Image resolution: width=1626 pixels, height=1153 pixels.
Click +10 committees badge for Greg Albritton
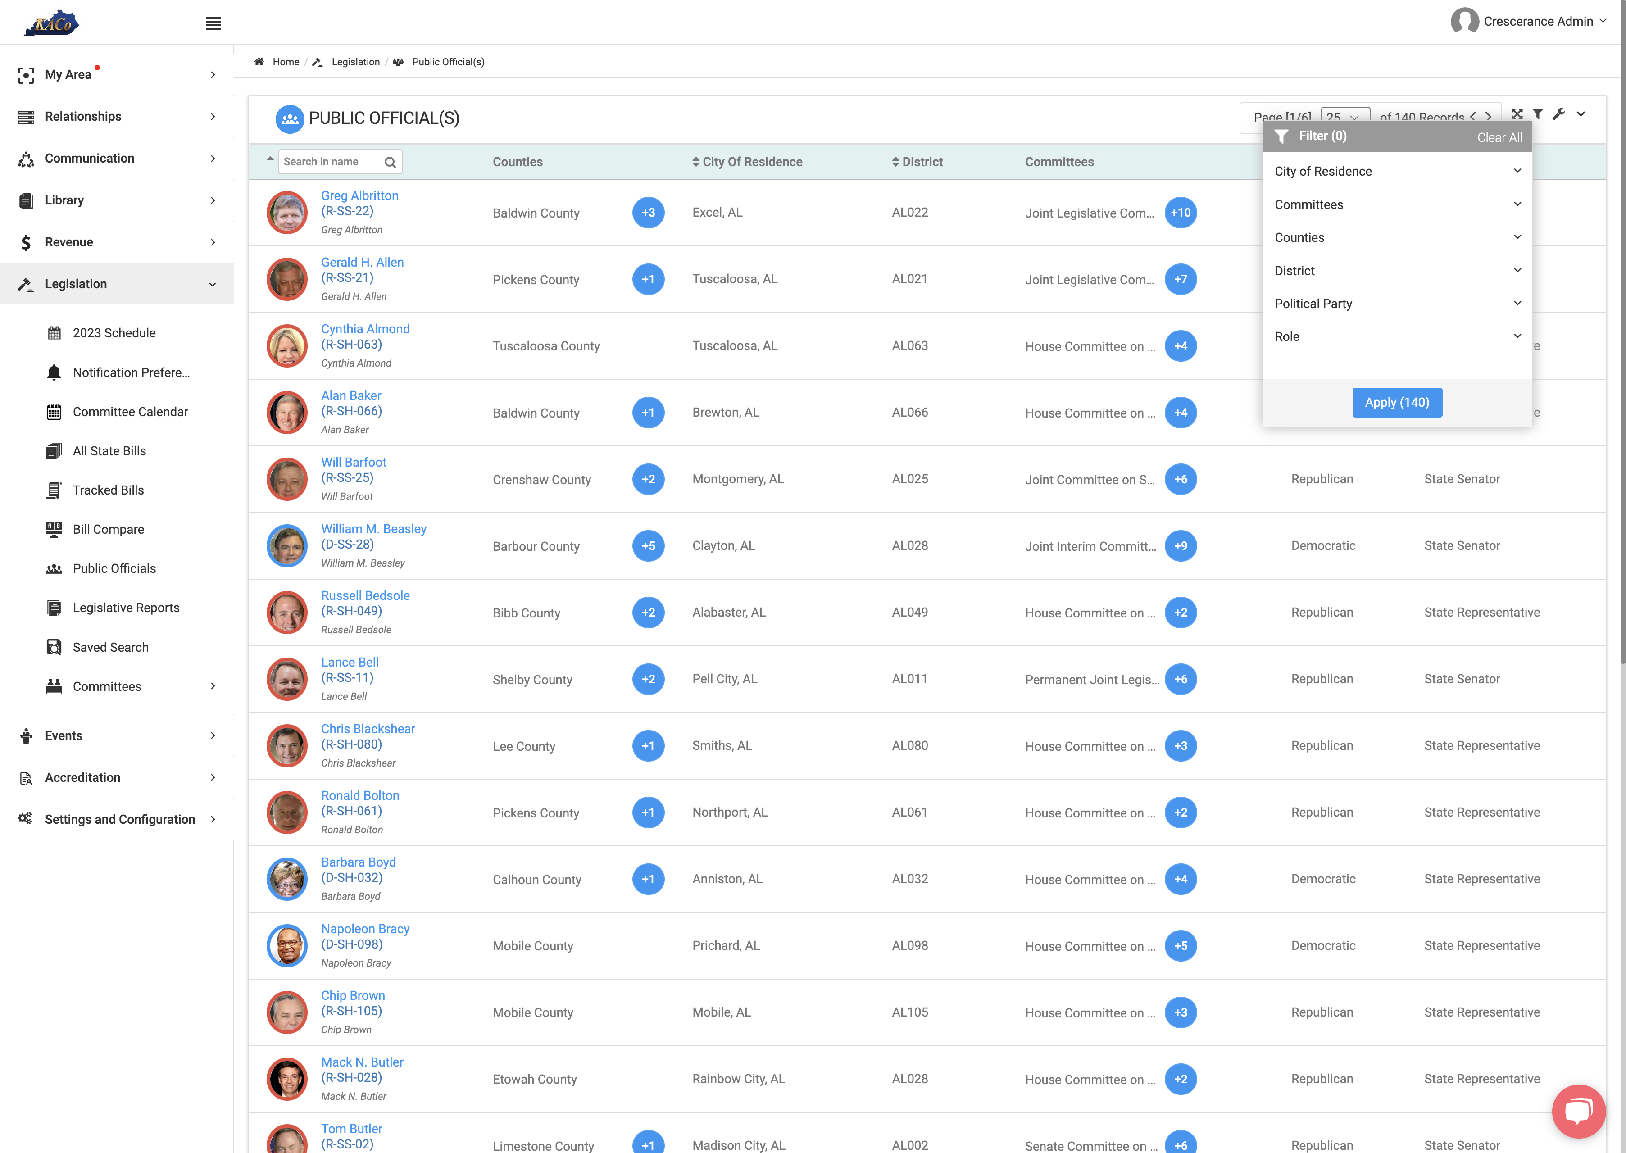pos(1180,212)
